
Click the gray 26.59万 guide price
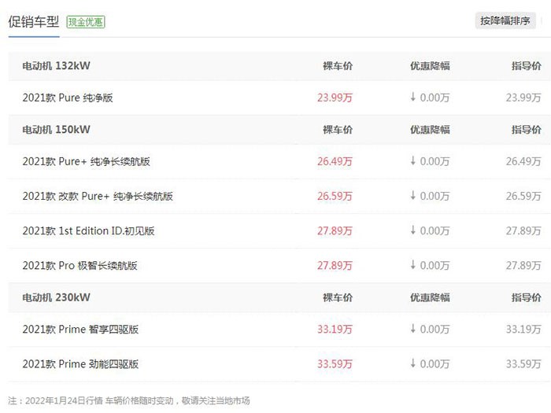click(523, 196)
